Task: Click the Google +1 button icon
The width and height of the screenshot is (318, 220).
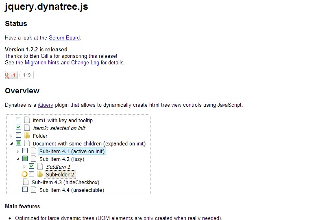Action: pos(11,75)
